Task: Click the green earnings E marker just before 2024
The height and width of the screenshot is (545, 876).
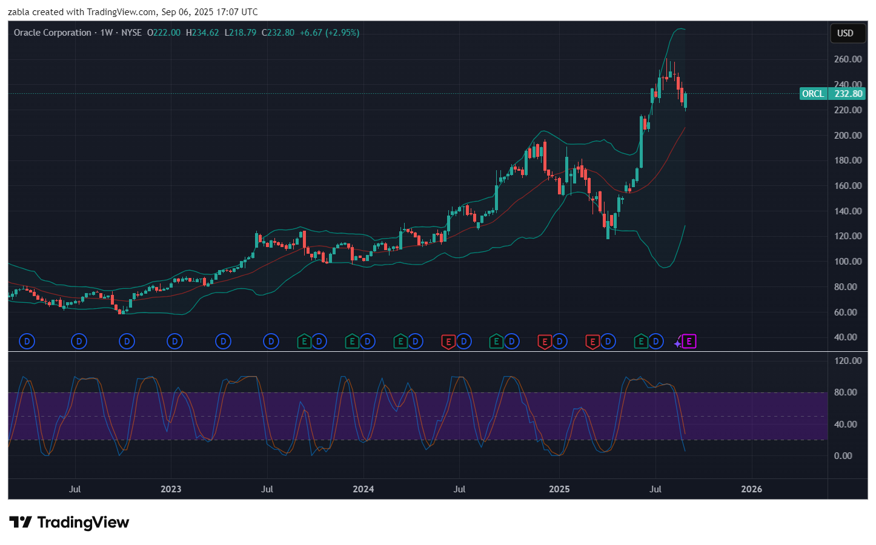Action: [x=352, y=342]
